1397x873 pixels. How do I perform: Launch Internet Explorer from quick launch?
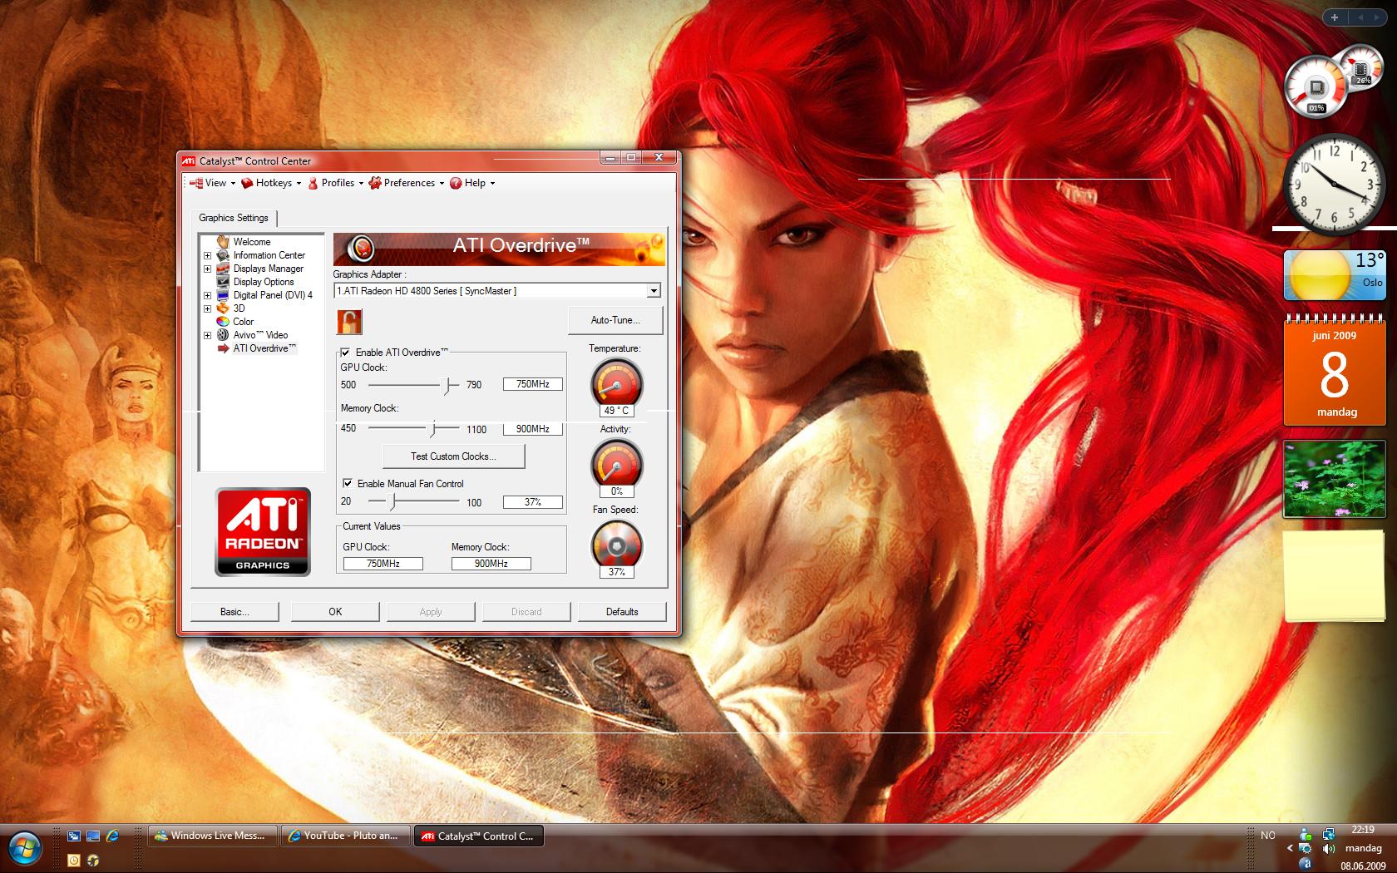[112, 836]
